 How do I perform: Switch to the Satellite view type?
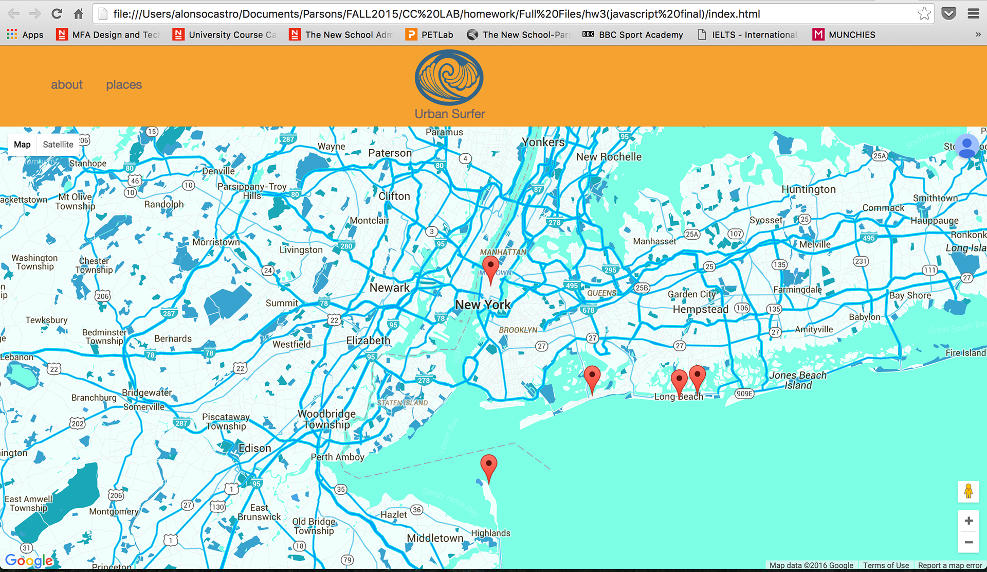point(58,145)
